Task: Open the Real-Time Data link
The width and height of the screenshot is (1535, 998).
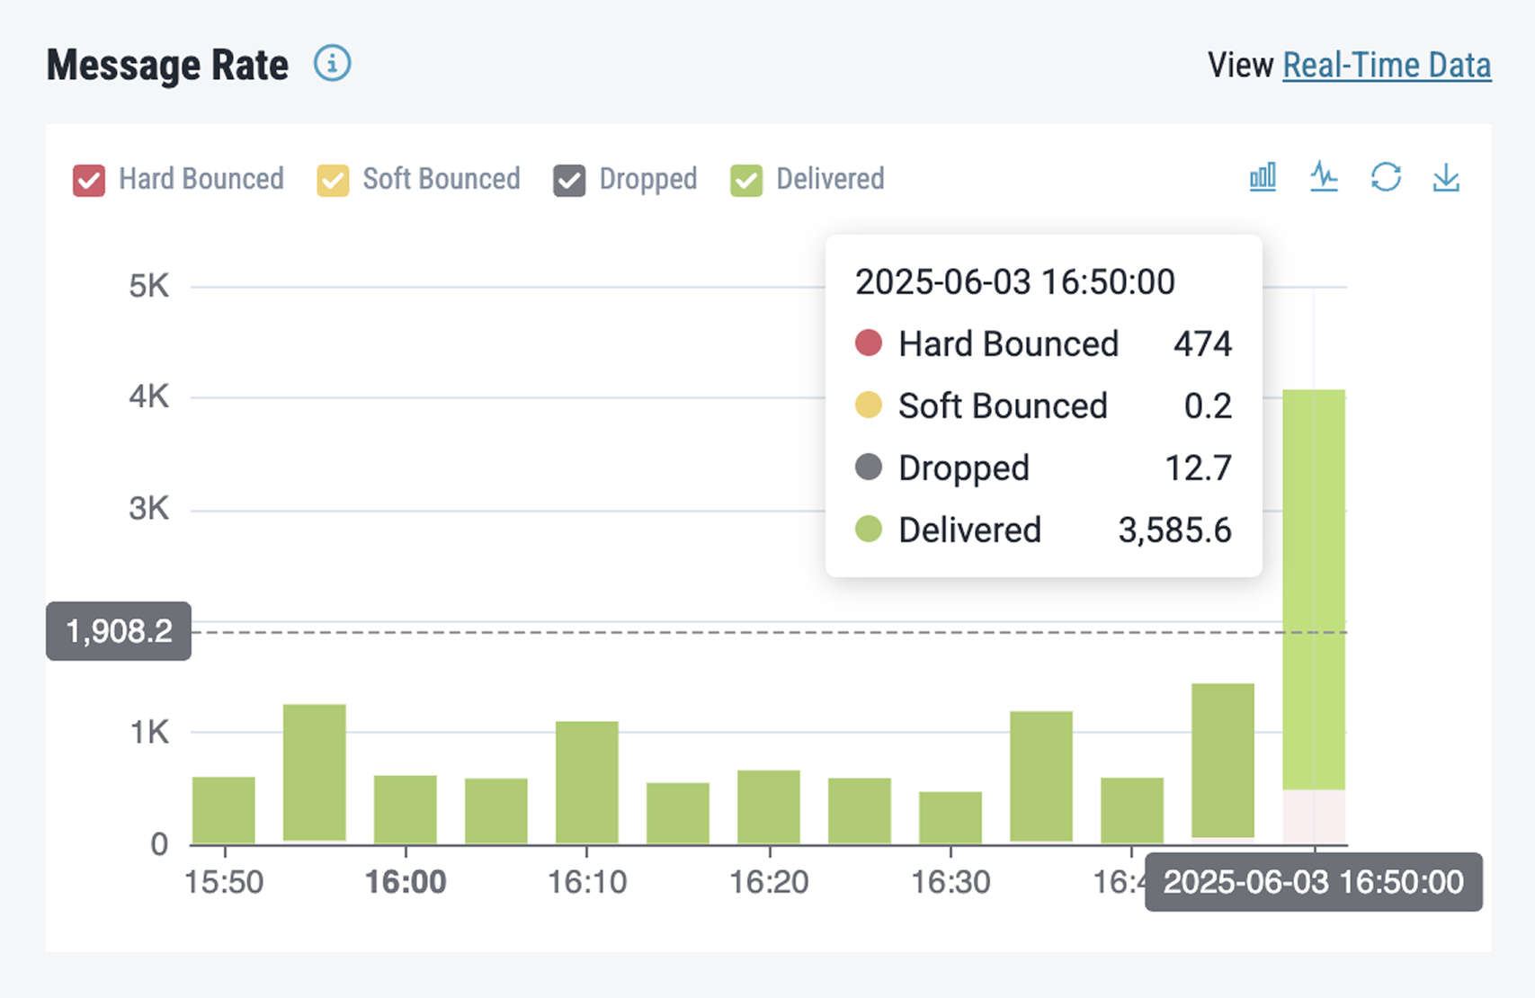Action: point(1386,66)
